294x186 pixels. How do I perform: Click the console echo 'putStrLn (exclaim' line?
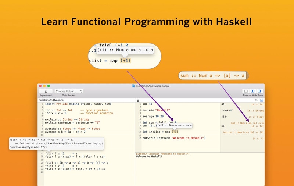point(162,154)
